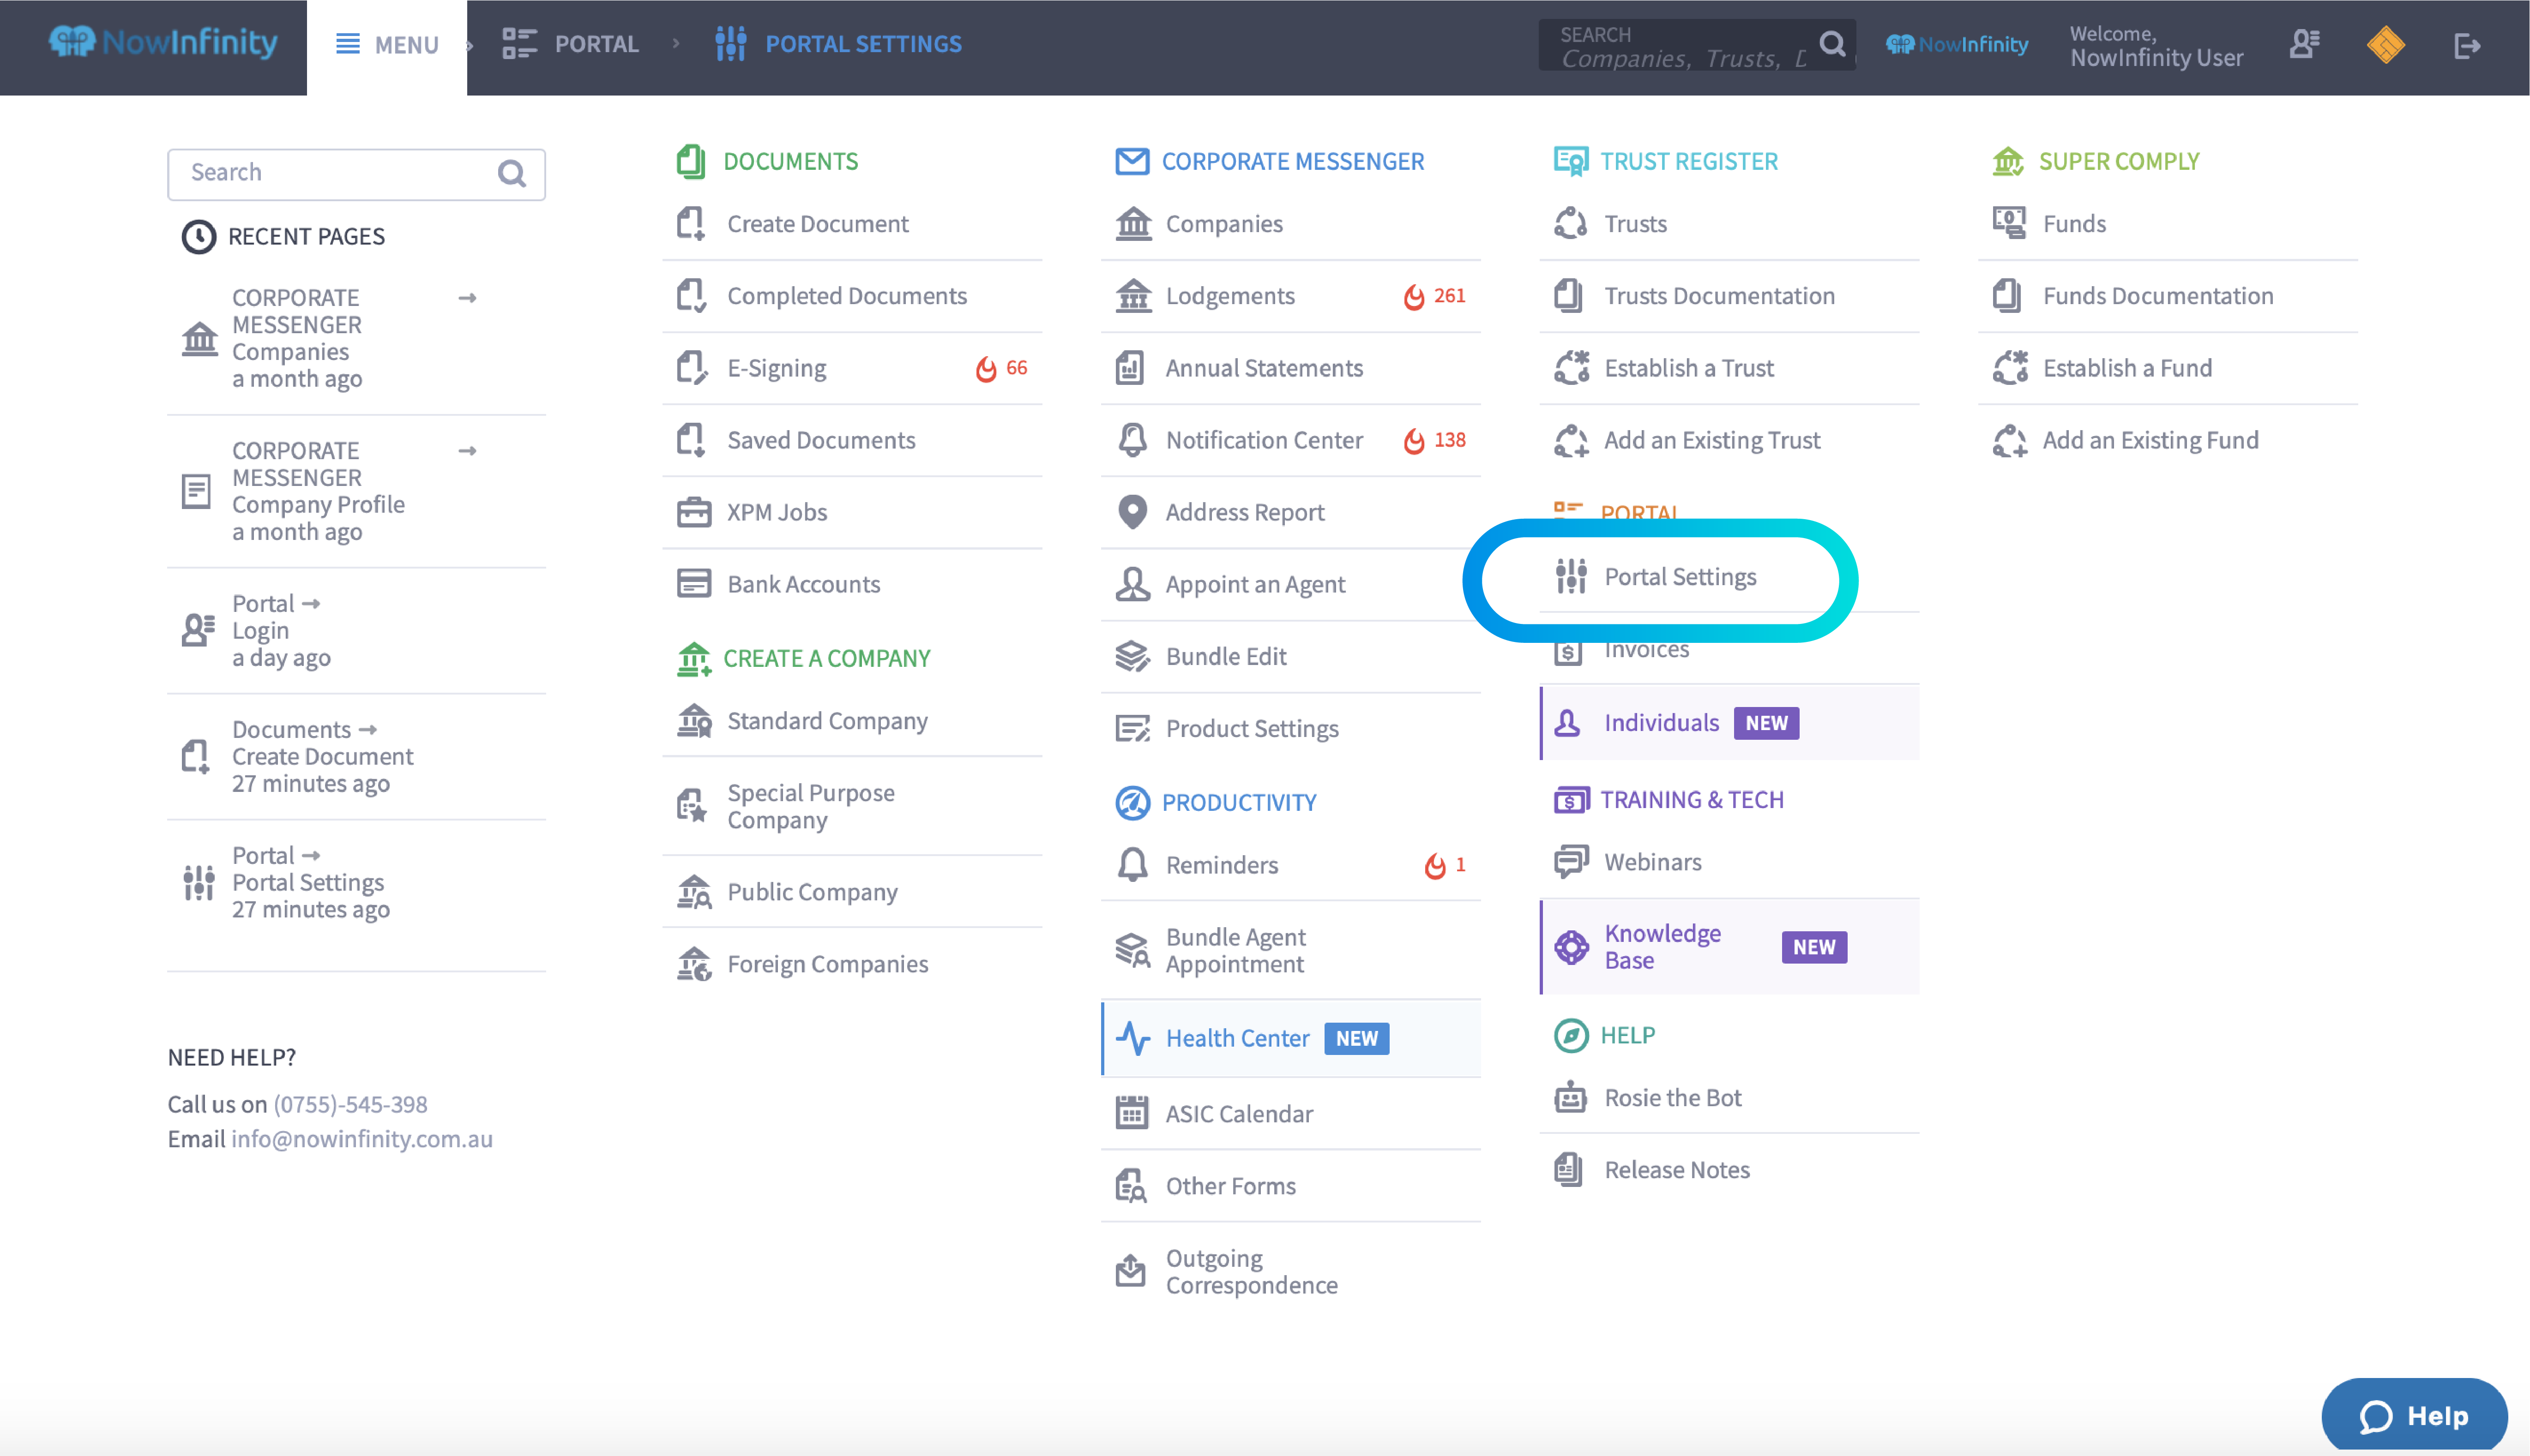
Task: Click the Saved Documents icon
Action: point(692,440)
